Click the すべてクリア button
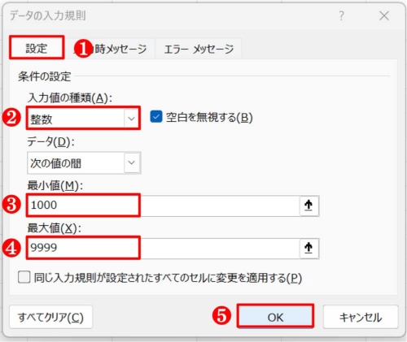Screen dimensions: 407x342 (51, 317)
